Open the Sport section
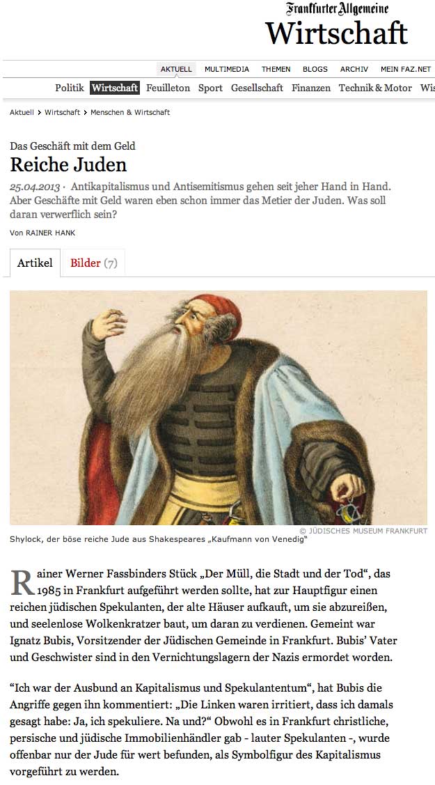Viewport: 435px width, 785px height. [x=210, y=88]
